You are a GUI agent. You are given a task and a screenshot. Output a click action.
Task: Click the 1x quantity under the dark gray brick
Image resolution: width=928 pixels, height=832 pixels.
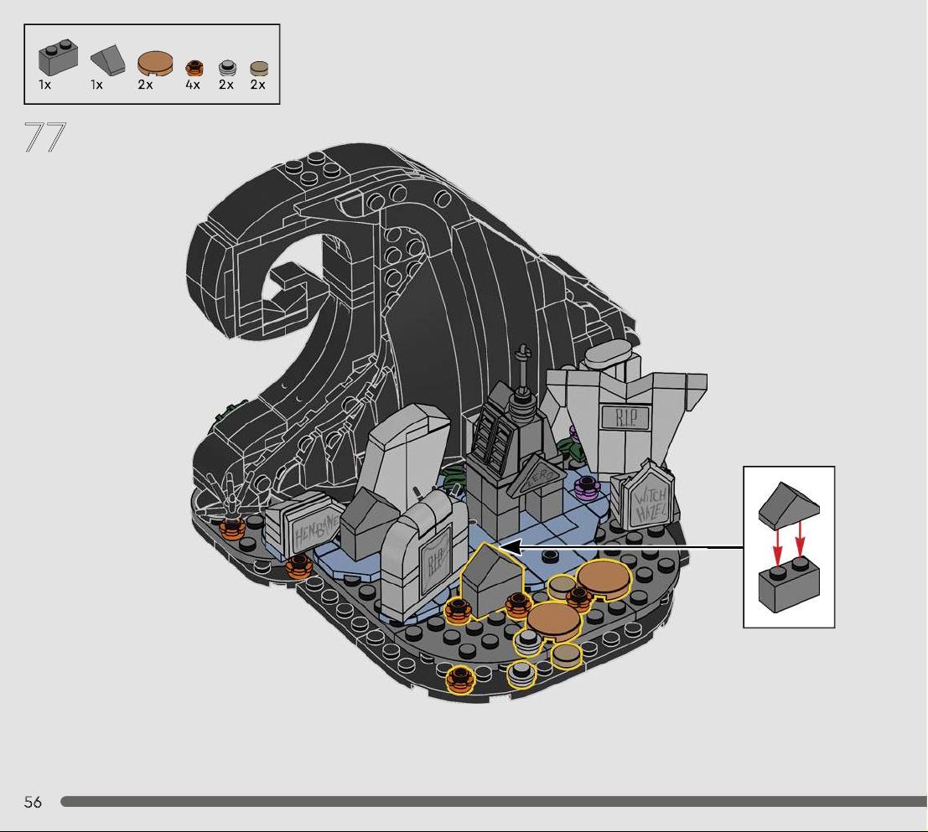pyautogui.click(x=45, y=85)
